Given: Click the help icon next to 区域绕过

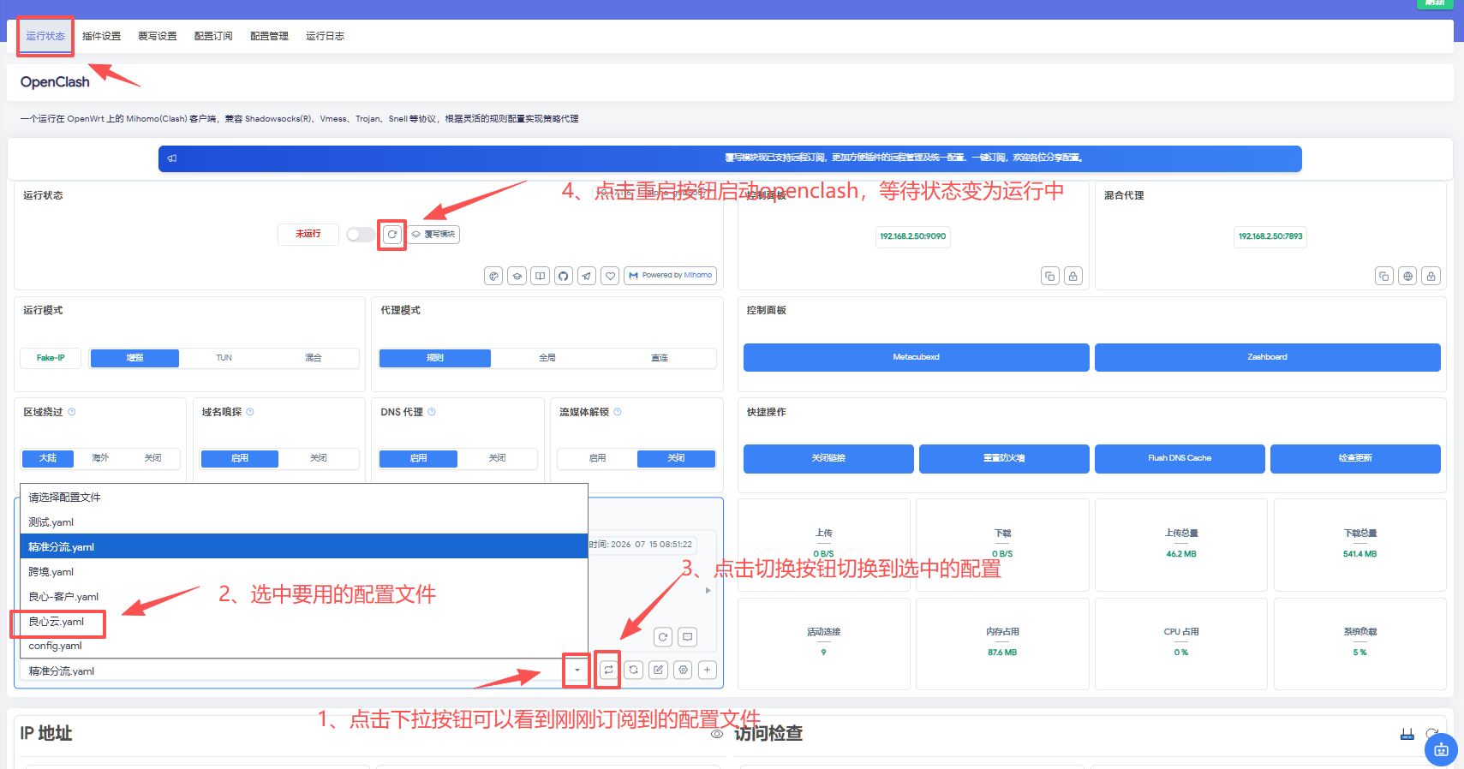Looking at the screenshot, I should tap(72, 412).
